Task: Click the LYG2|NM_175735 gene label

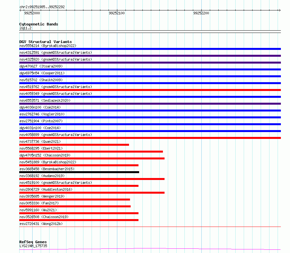Action: [x=33, y=246]
